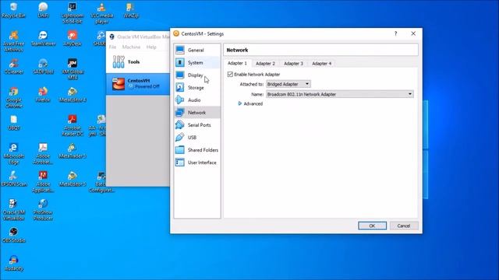The width and height of the screenshot is (499, 280).
Task: Switch to the Adapter 1 tab
Action: [237, 63]
